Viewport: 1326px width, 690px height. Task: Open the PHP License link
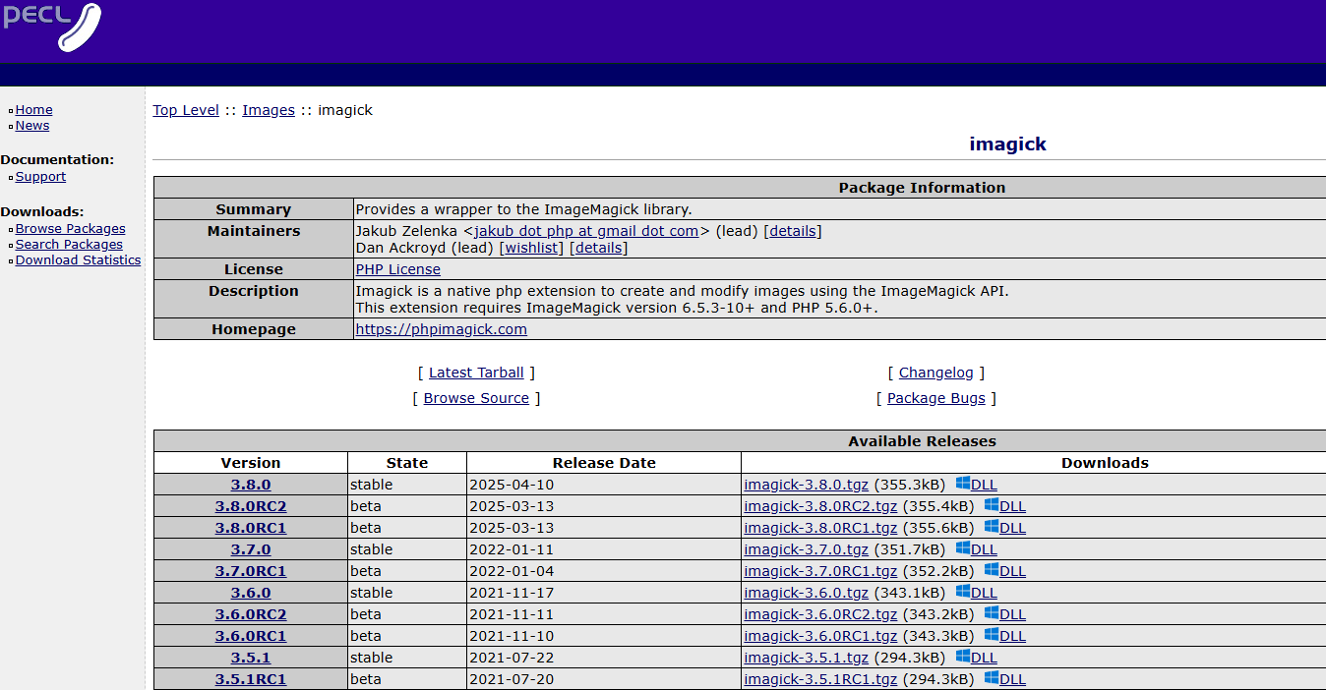point(397,269)
